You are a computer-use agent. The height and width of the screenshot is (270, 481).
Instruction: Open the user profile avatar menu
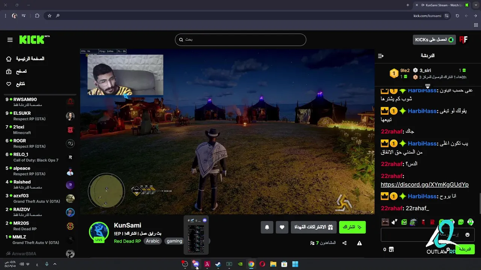[x=463, y=40]
